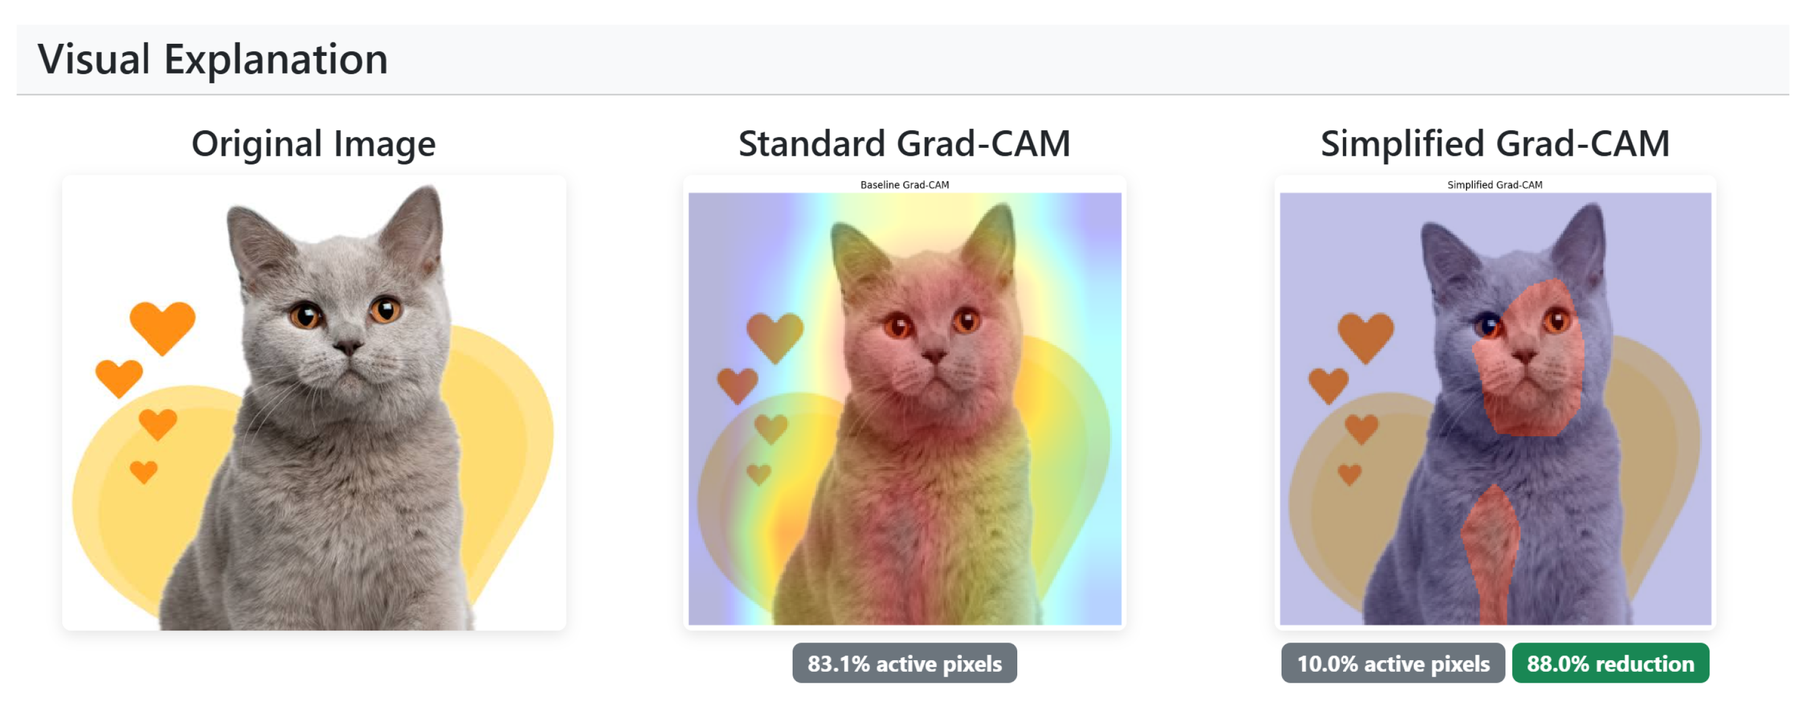Open the Baseline Grad-CAM heatmap image
This screenshot has height=704, width=1802.
click(904, 408)
